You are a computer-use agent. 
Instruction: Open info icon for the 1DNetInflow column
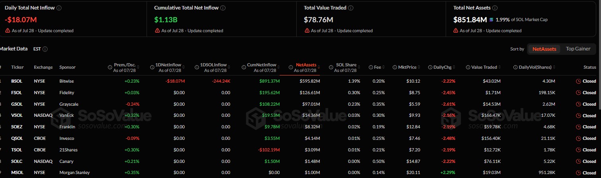[x=152, y=67]
